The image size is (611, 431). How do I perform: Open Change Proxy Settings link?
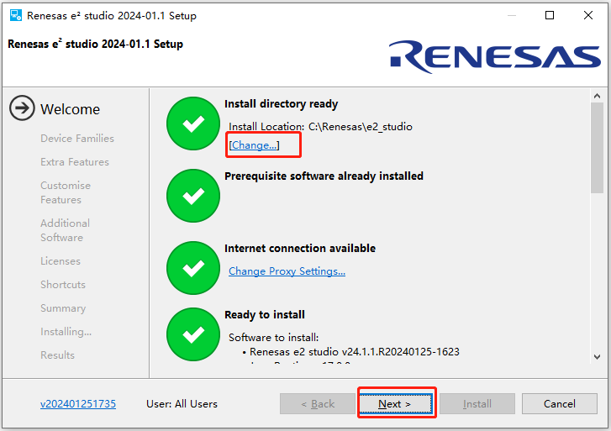click(287, 271)
